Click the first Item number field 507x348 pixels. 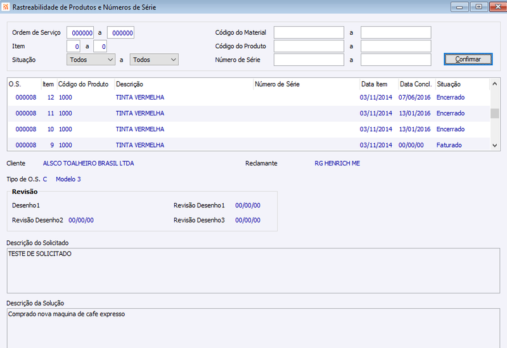[x=74, y=46]
